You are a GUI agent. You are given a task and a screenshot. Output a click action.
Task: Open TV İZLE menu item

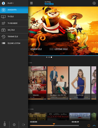14,16
